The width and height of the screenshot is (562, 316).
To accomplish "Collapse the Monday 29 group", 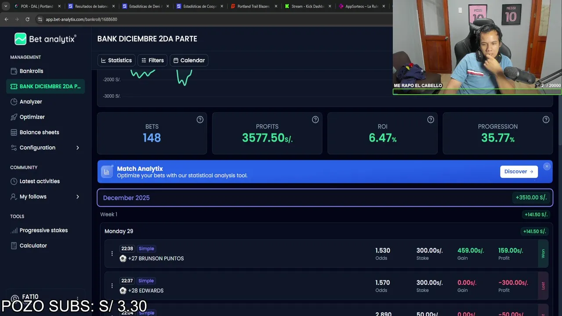I will [119, 231].
